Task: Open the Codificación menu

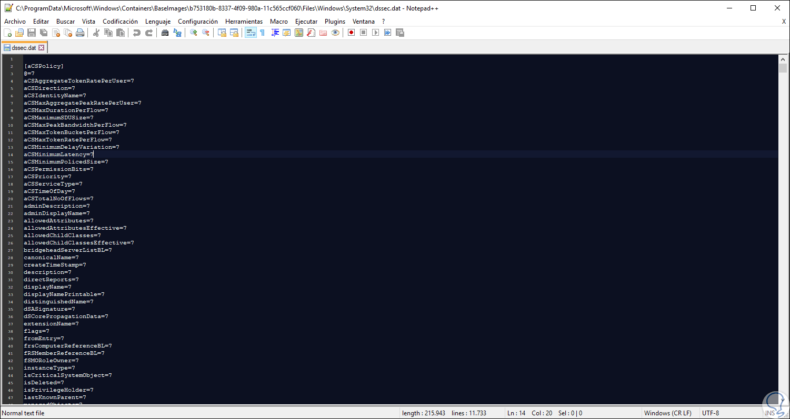Action: (x=120, y=22)
